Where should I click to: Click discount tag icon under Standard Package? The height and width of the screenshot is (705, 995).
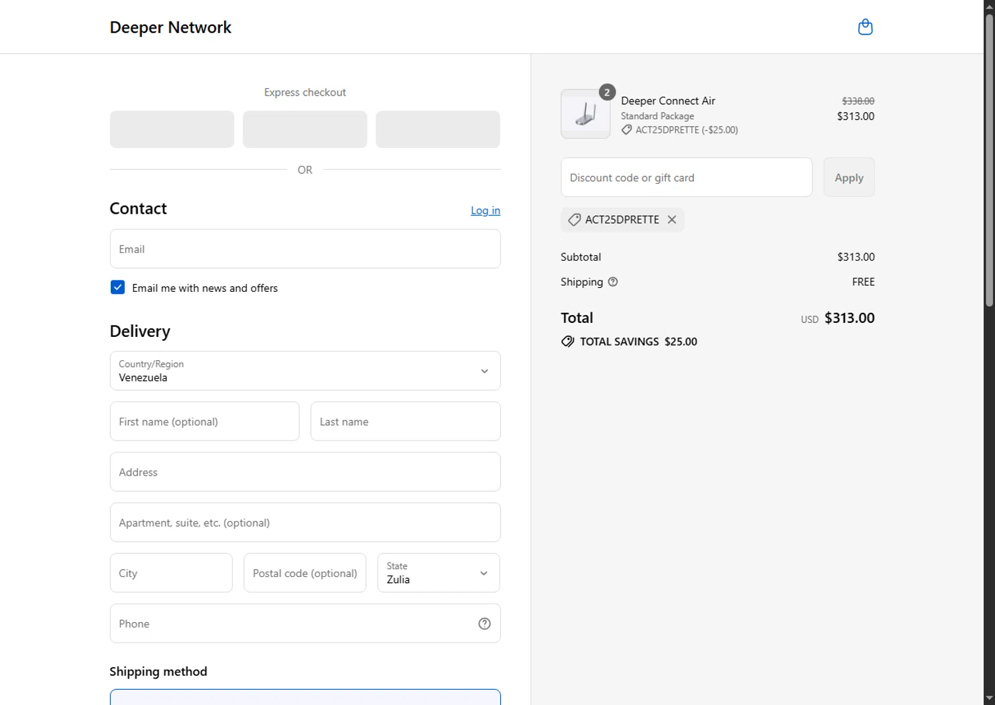[x=626, y=130]
